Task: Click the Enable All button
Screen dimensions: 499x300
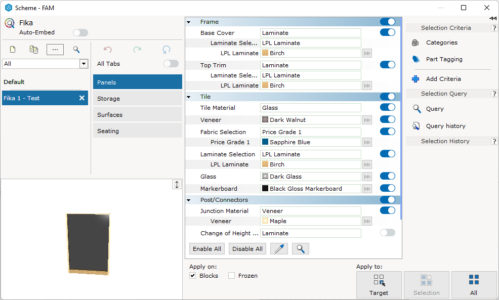Action: point(207,249)
